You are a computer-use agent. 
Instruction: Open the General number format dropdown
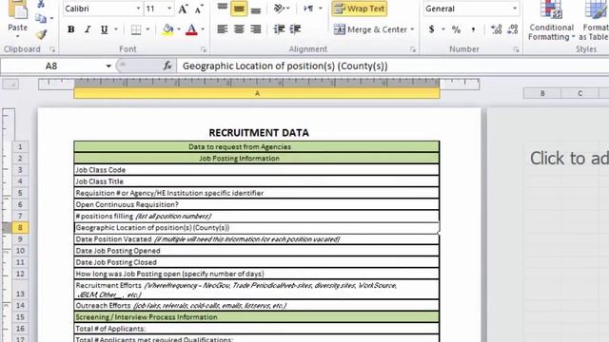click(x=515, y=9)
